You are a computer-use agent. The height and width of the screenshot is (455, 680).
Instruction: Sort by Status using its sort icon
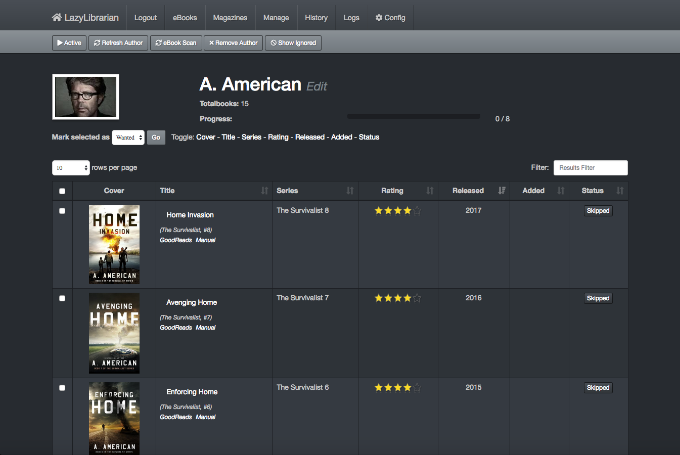pyautogui.click(x=620, y=191)
